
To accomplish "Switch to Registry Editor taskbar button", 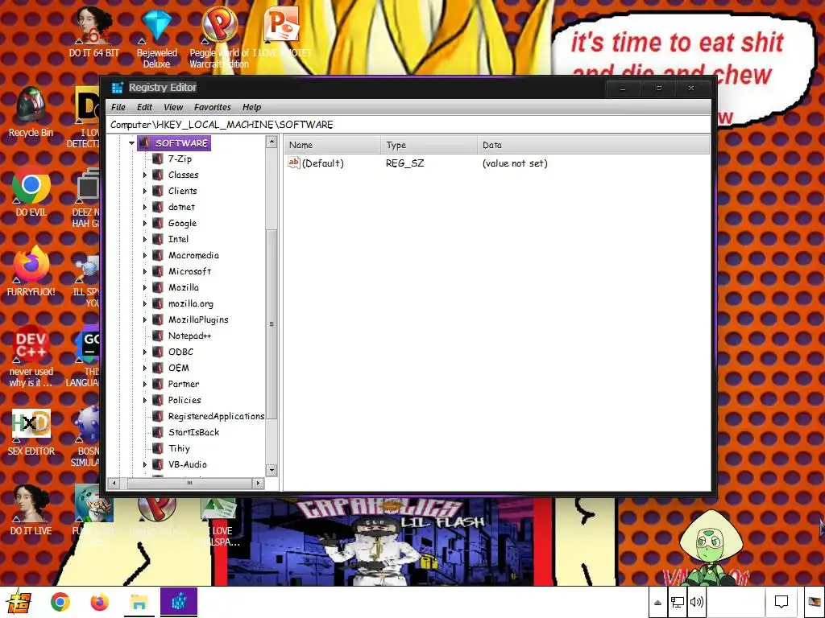I will click(x=179, y=602).
